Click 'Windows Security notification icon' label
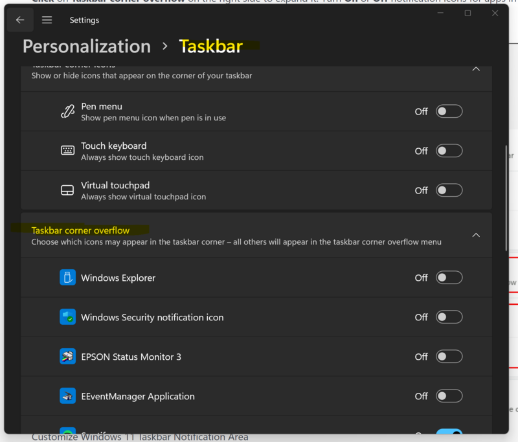 152,317
